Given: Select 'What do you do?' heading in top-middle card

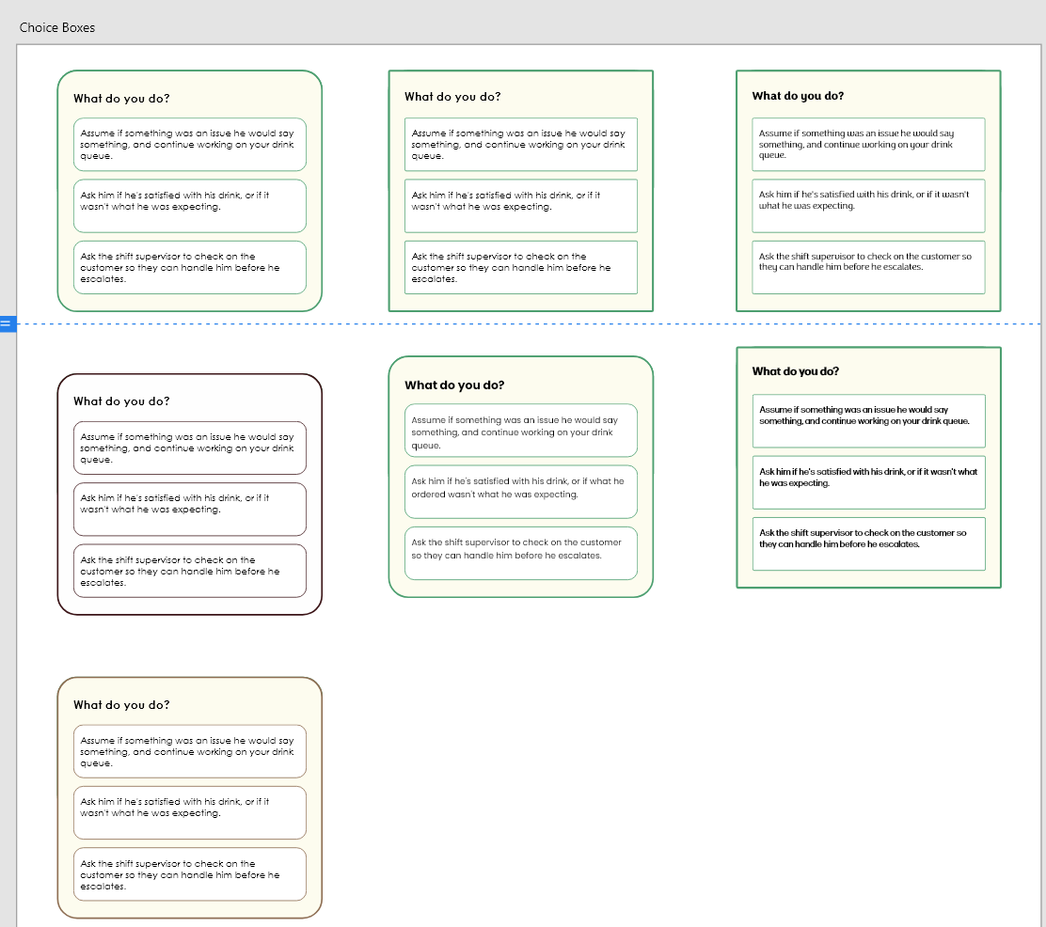Looking at the screenshot, I should click(x=452, y=97).
